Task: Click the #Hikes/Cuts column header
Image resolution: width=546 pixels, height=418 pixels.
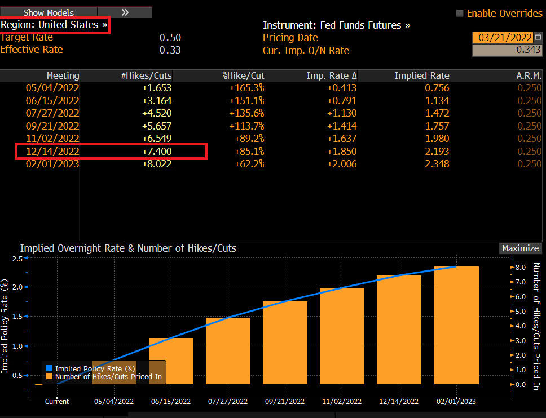Action: click(x=147, y=75)
